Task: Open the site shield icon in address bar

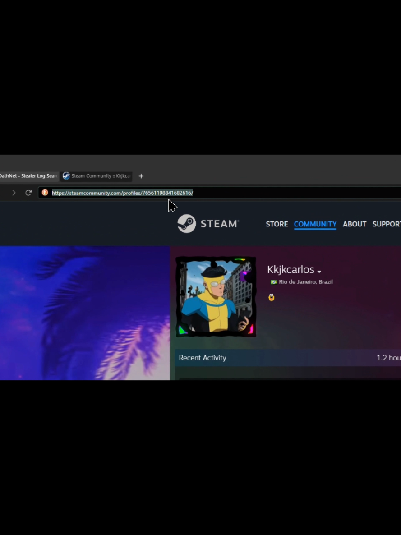Action: pyautogui.click(x=45, y=193)
